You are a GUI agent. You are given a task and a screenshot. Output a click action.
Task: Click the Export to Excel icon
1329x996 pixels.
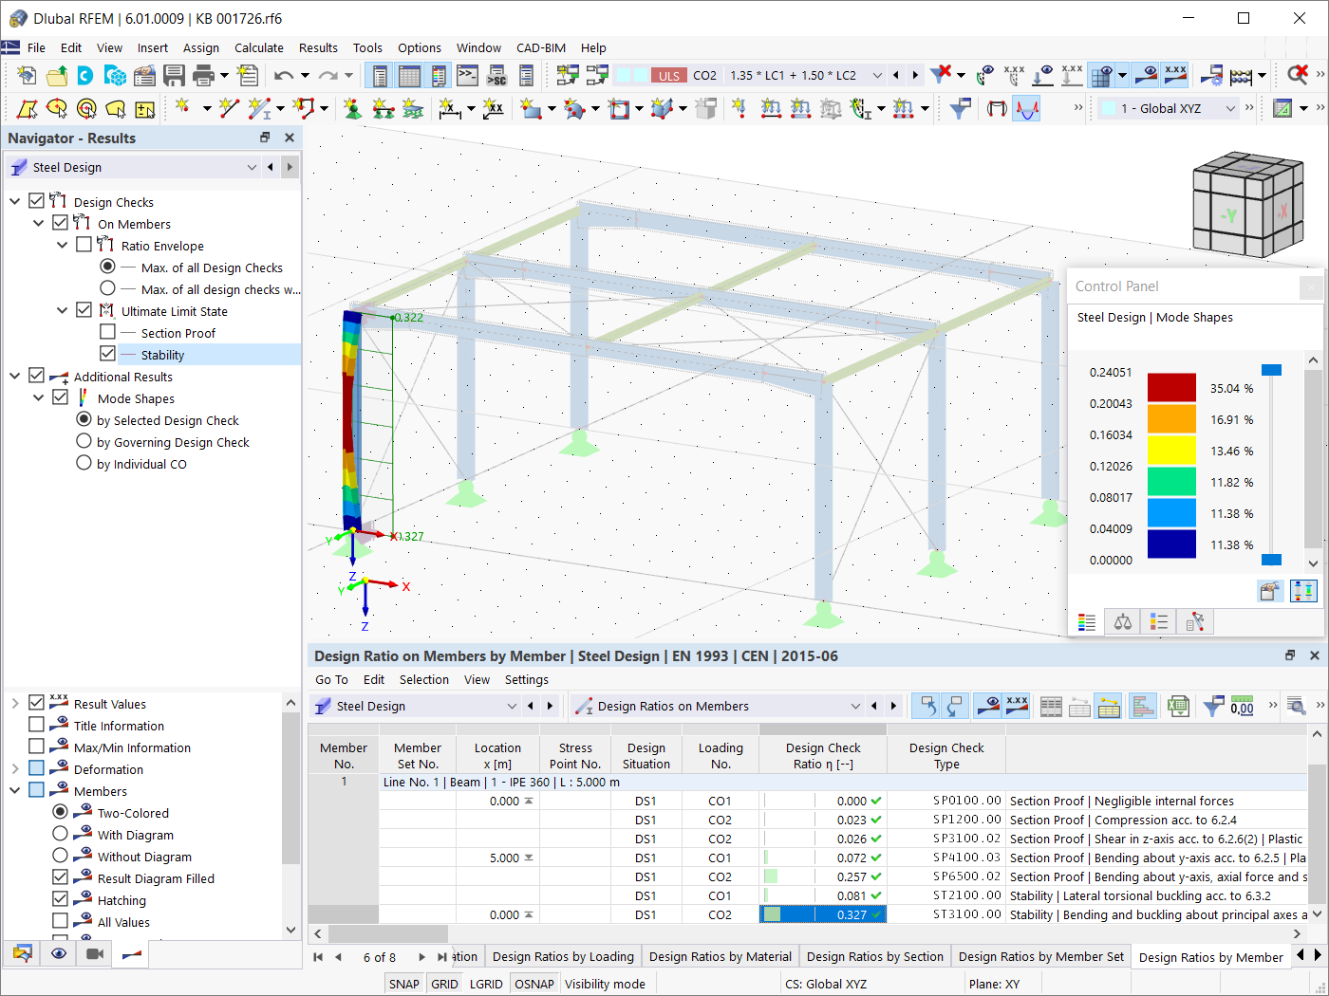[1179, 706]
